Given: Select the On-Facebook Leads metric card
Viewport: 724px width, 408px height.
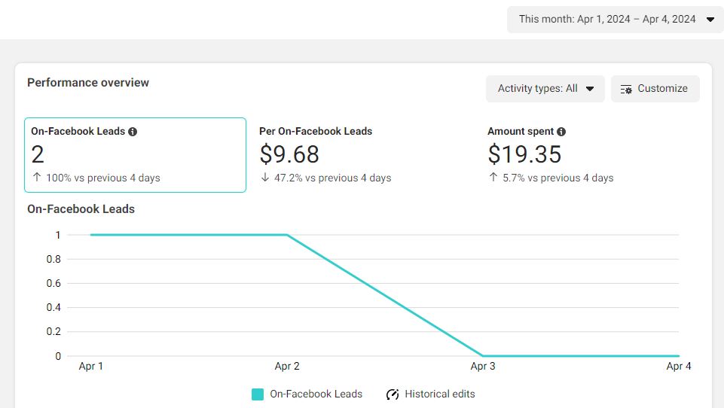Looking at the screenshot, I should coord(135,155).
